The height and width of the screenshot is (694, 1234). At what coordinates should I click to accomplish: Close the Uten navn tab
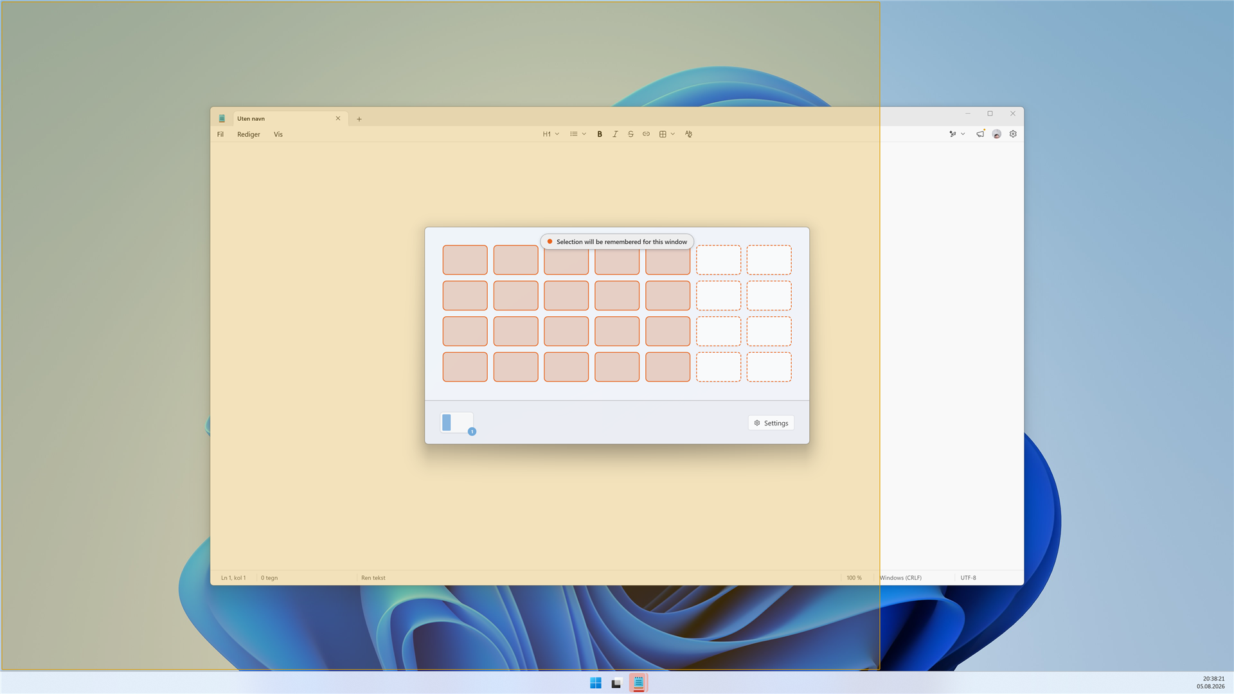pyautogui.click(x=338, y=118)
